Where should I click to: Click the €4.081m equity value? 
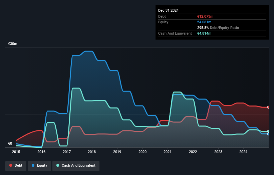[x=204, y=22]
